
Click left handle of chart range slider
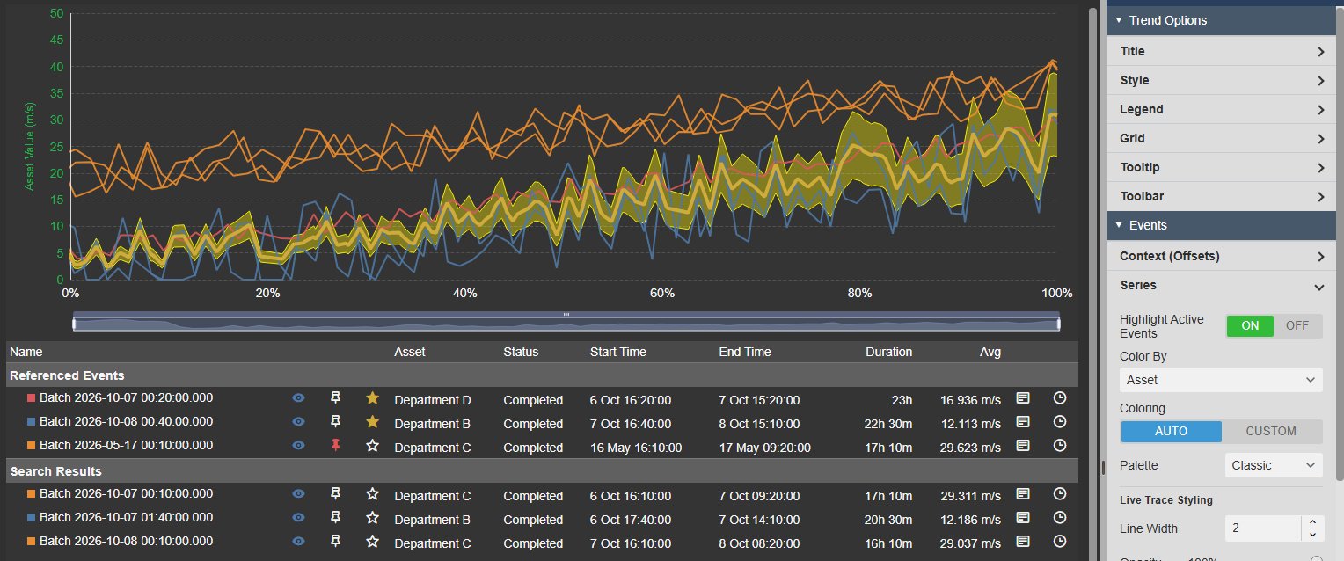(x=75, y=324)
